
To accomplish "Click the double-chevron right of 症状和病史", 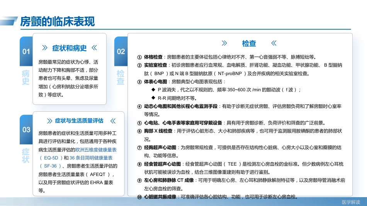I will tap(94, 48).
